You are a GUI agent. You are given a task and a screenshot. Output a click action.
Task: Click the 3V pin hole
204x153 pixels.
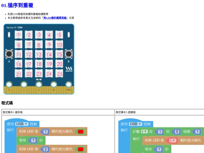pos(54,85)
